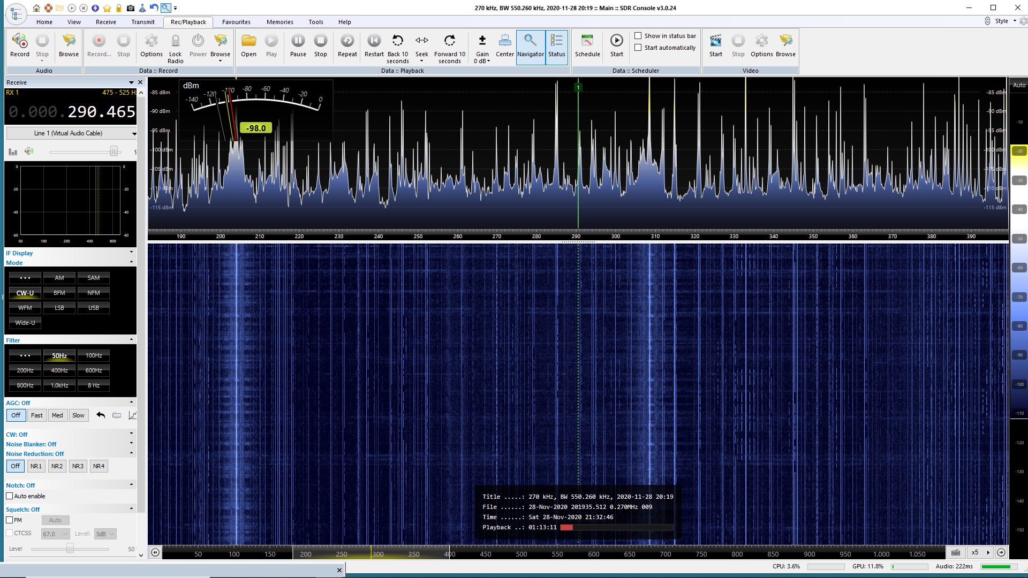This screenshot has height=578, width=1028.
Task: Choose the 400Hz filter button
Action: click(x=59, y=370)
